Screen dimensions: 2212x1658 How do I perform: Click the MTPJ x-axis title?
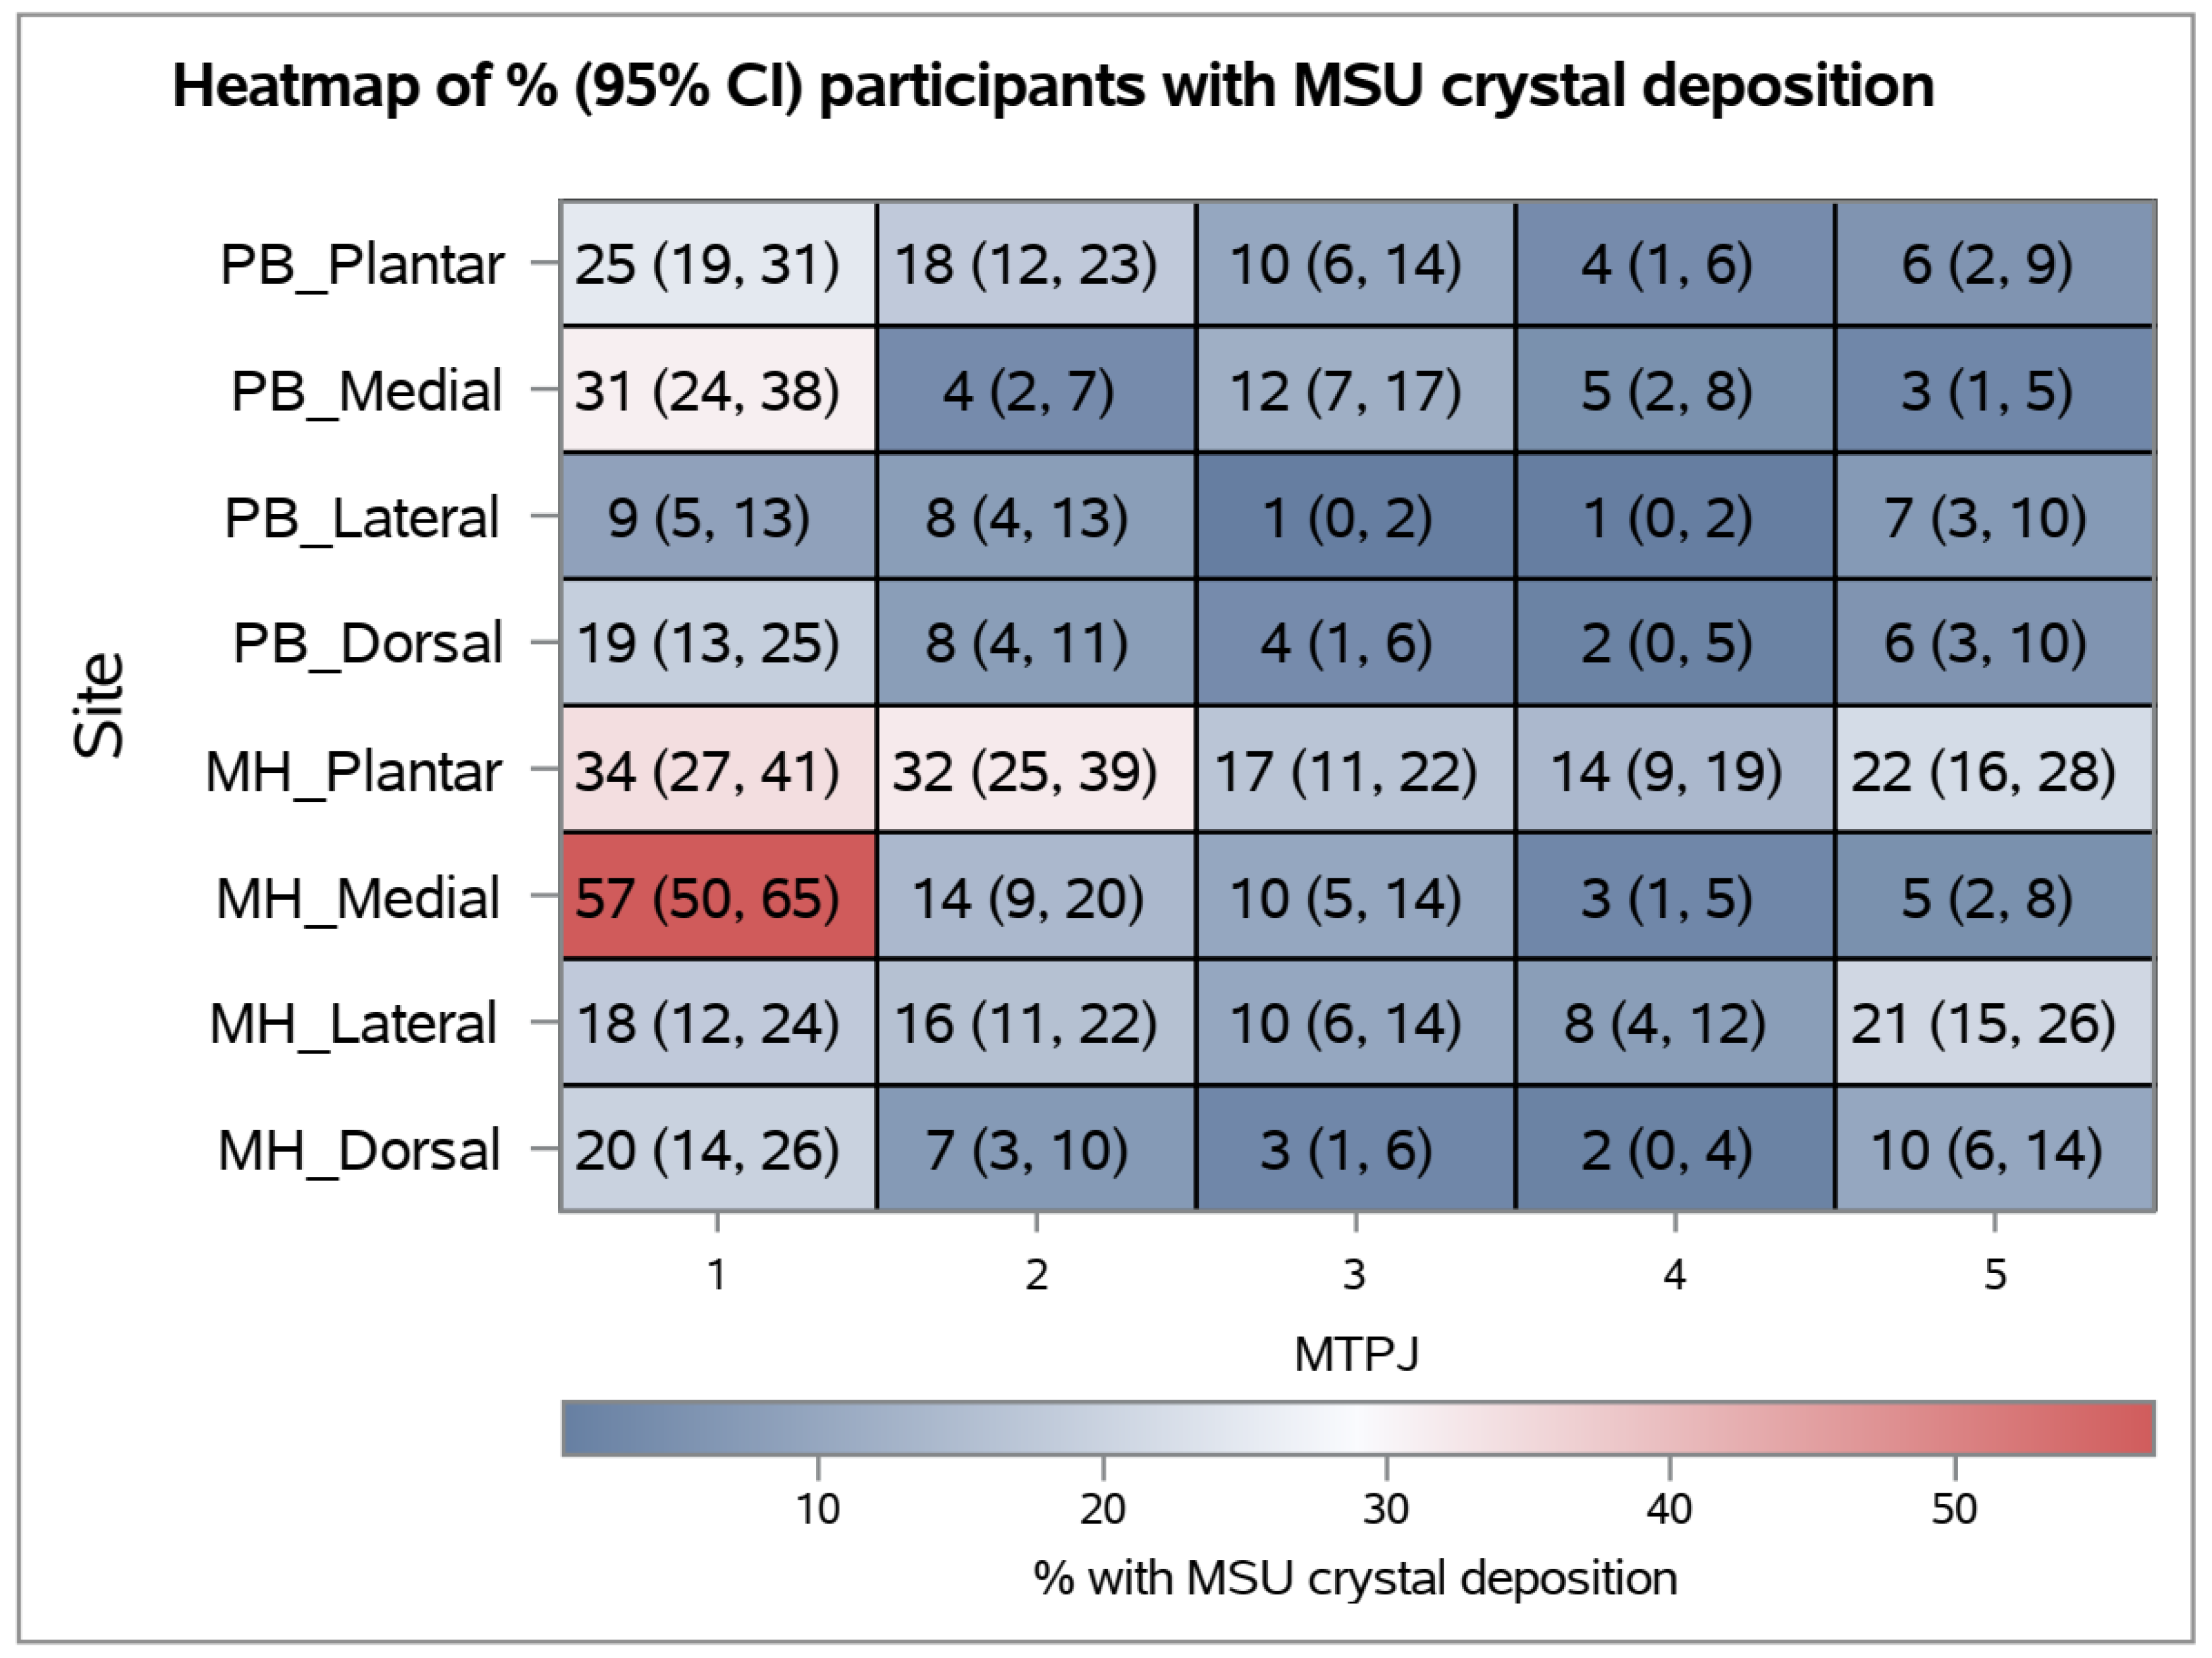(1356, 1355)
